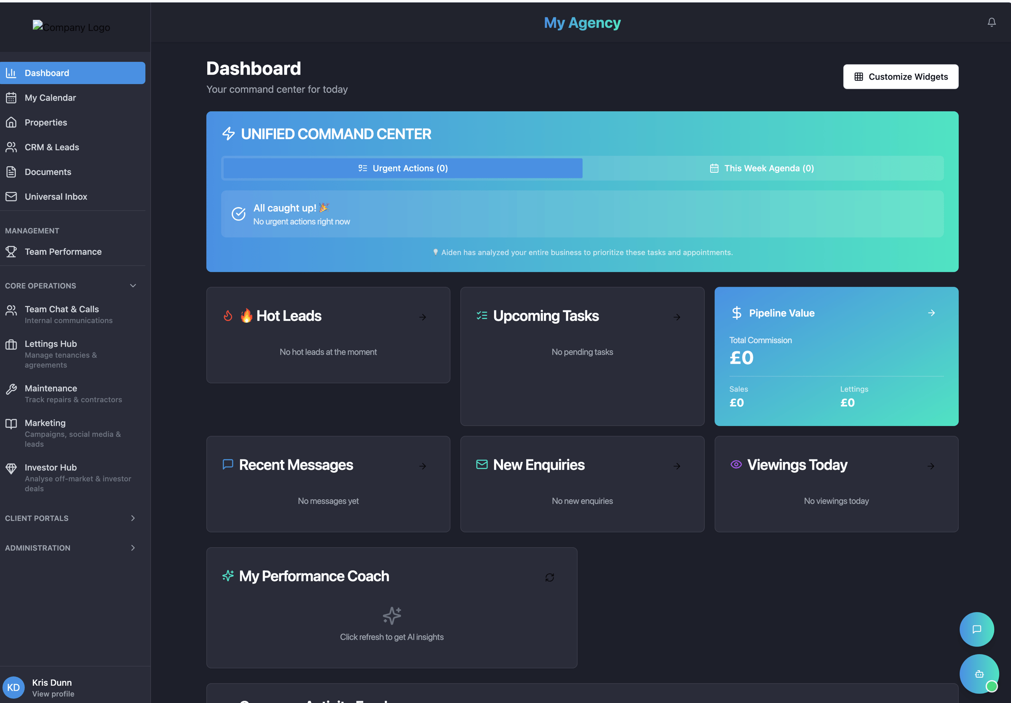Open the Properties section via its house icon
This screenshot has width=1011, height=703.
point(11,122)
